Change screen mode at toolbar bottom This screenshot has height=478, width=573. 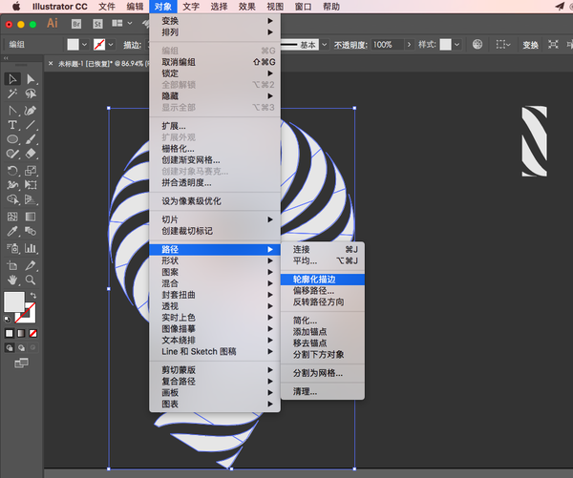point(21,363)
